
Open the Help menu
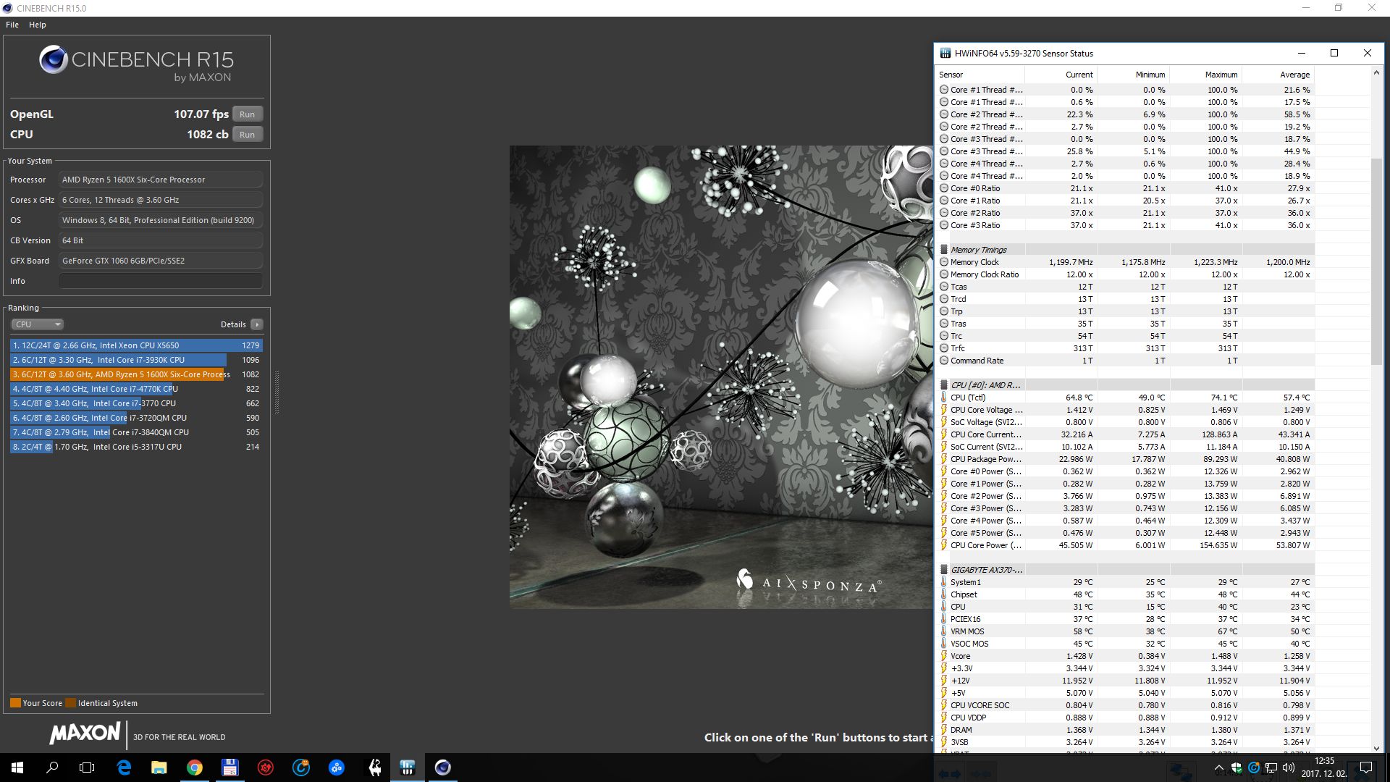tap(38, 25)
